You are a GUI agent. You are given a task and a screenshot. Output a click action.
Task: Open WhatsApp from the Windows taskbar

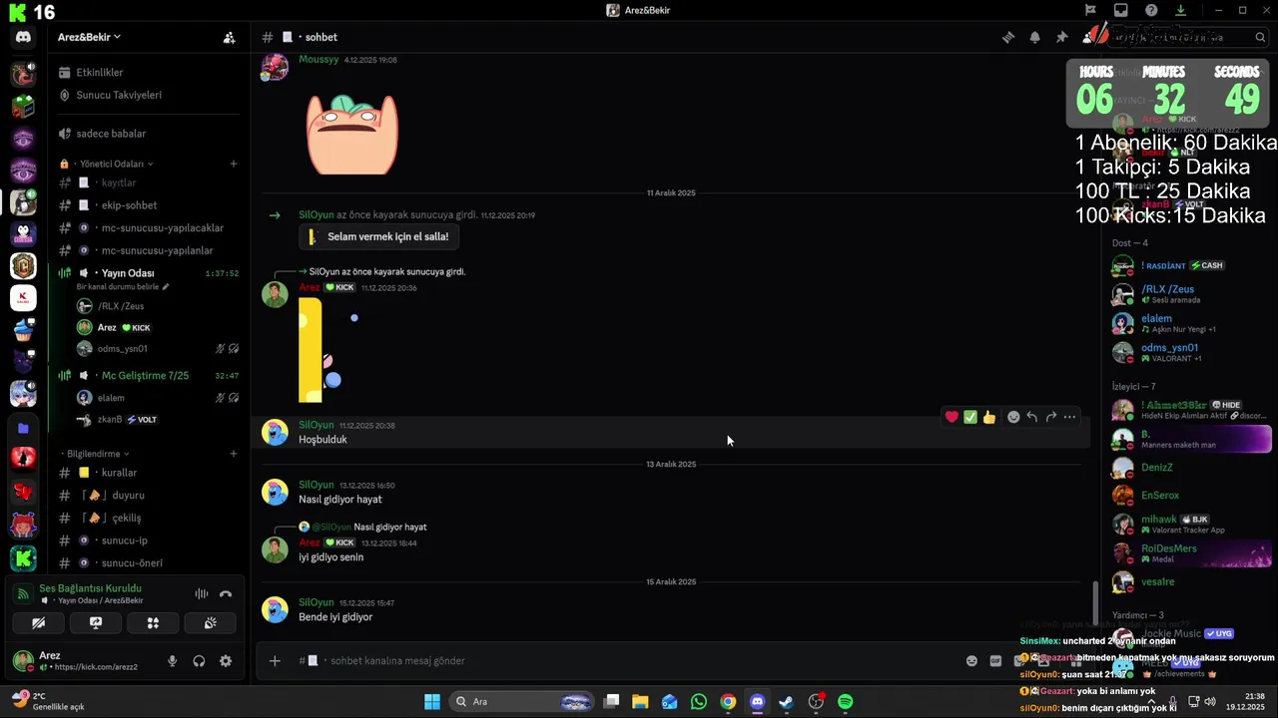point(699,702)
